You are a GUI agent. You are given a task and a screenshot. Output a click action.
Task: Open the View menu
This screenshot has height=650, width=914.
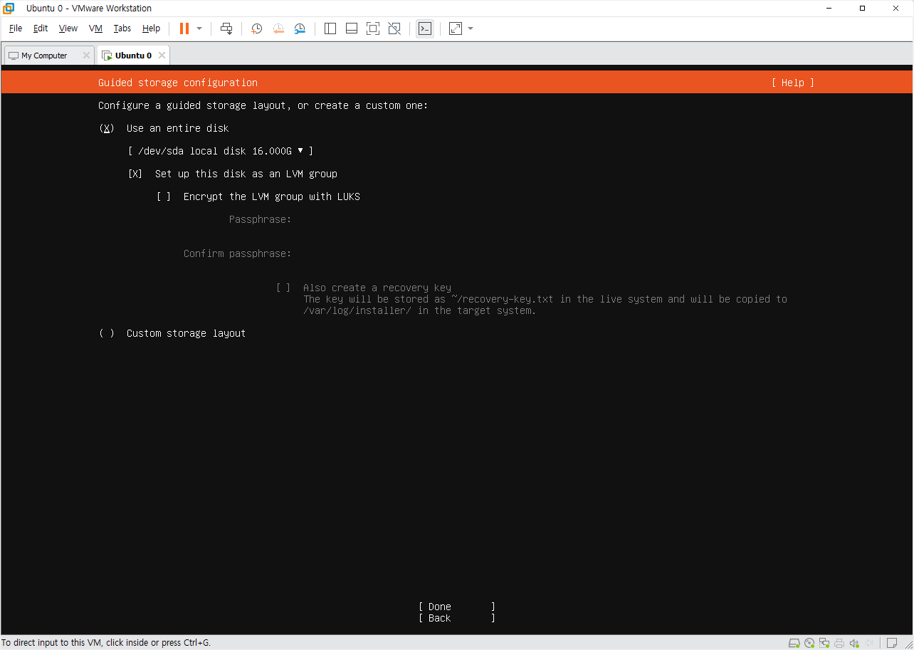coord(68,28)
